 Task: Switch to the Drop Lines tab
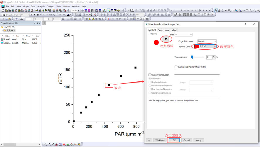(163, 30)
